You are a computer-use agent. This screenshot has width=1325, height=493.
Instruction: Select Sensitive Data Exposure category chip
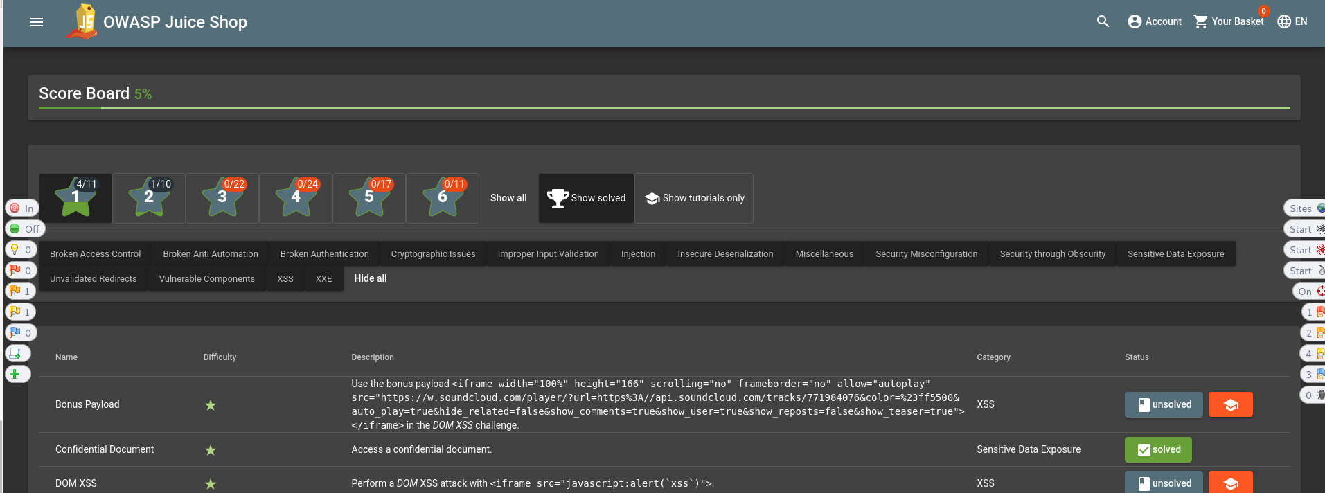tap(1176, 253)
